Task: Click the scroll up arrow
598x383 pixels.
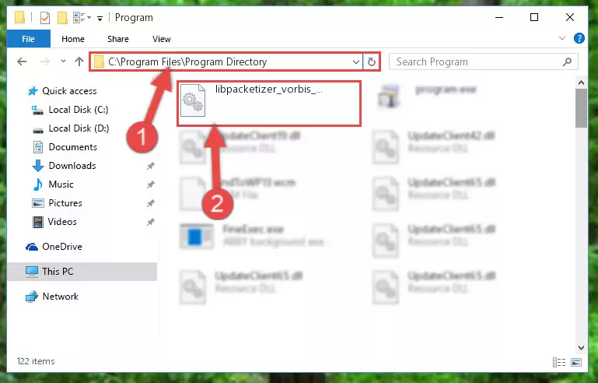Action: click(581, 83)
